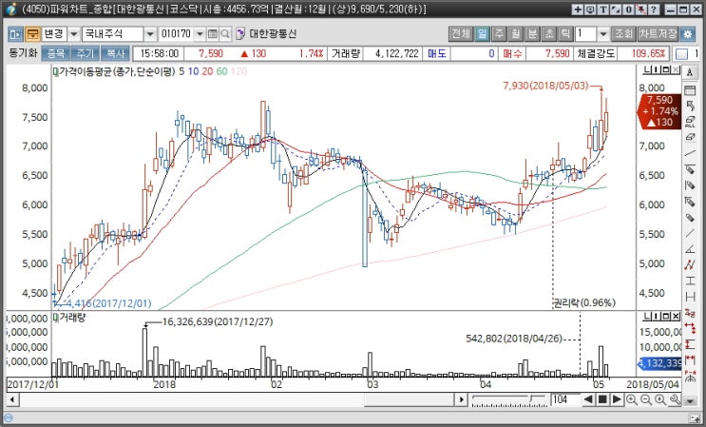Select the H-shaped measure tool
This screenshot has height=427, width=706.
click(x=690, y=297)
